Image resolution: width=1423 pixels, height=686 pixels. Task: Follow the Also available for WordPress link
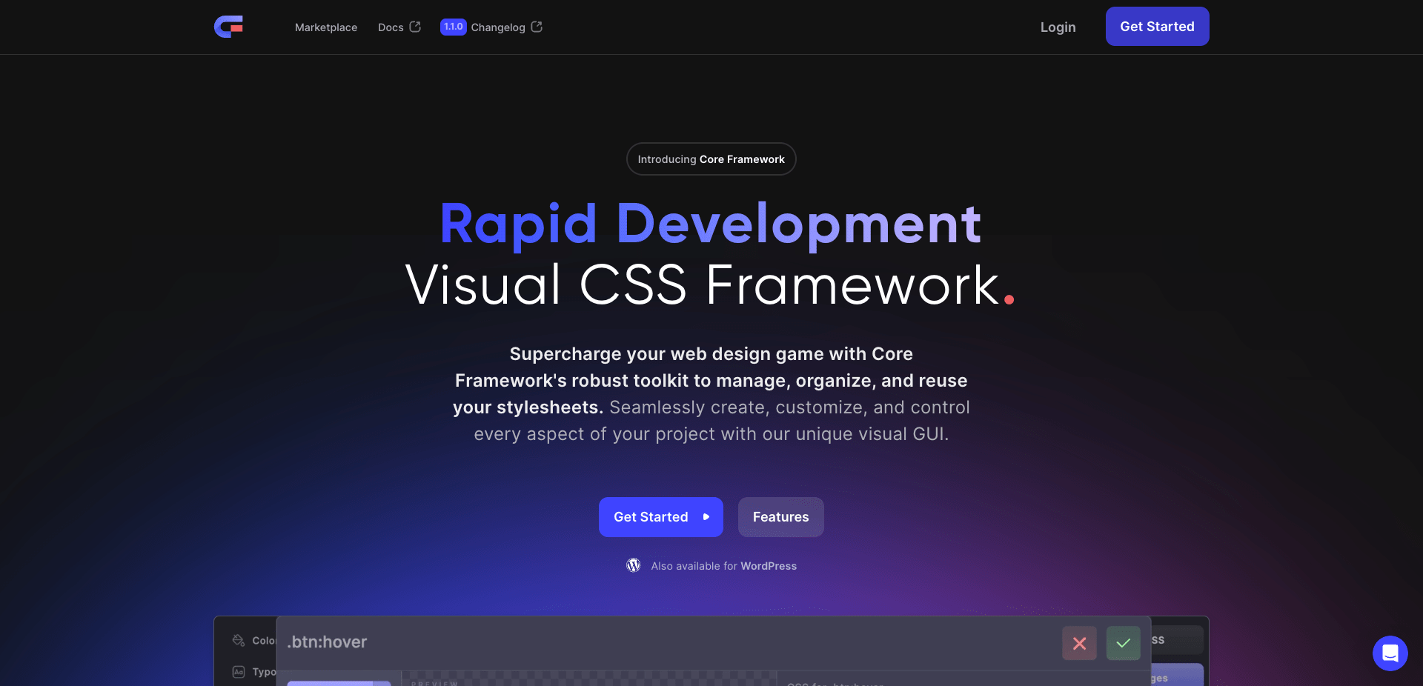[724, 566]
